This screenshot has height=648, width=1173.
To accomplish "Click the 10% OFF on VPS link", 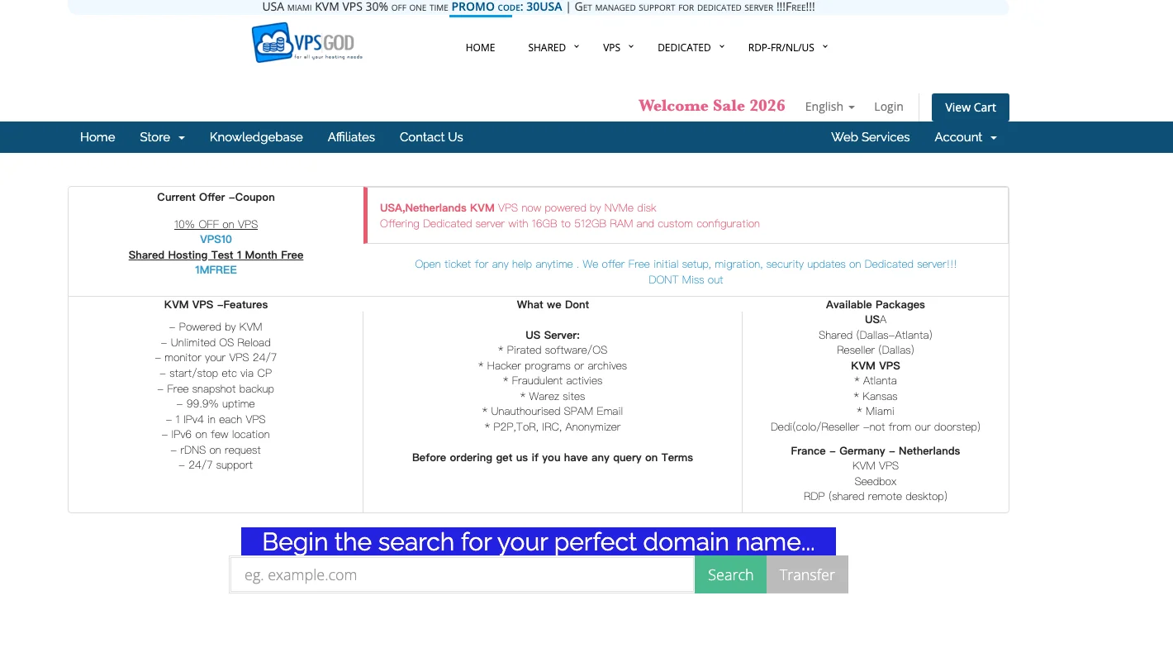I will (216, 225).
